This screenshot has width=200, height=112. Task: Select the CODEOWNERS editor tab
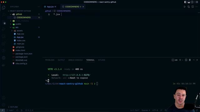click(72, 7)
